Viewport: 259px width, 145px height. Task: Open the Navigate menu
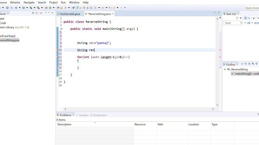[x=29, y=2]
